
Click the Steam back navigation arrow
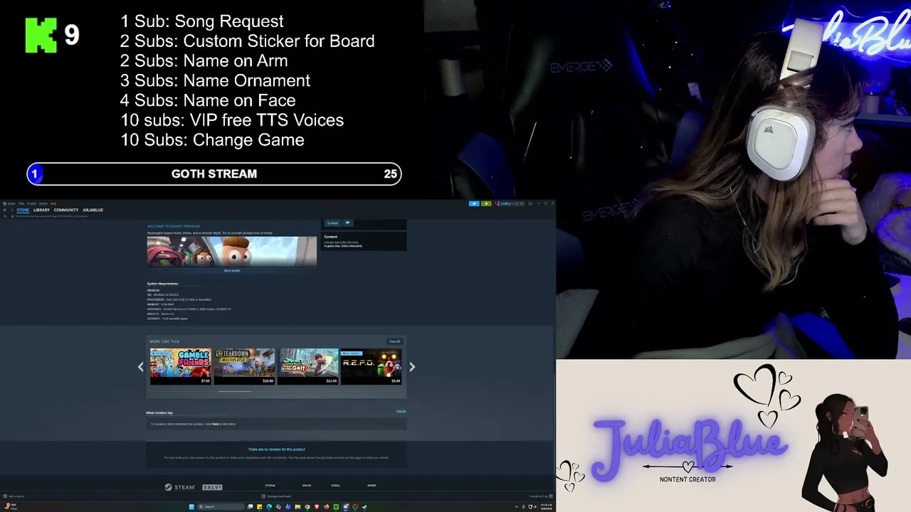coord(4,210)
